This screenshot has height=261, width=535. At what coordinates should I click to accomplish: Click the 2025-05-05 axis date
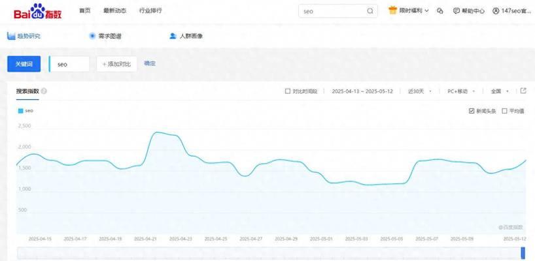[392, 239]
